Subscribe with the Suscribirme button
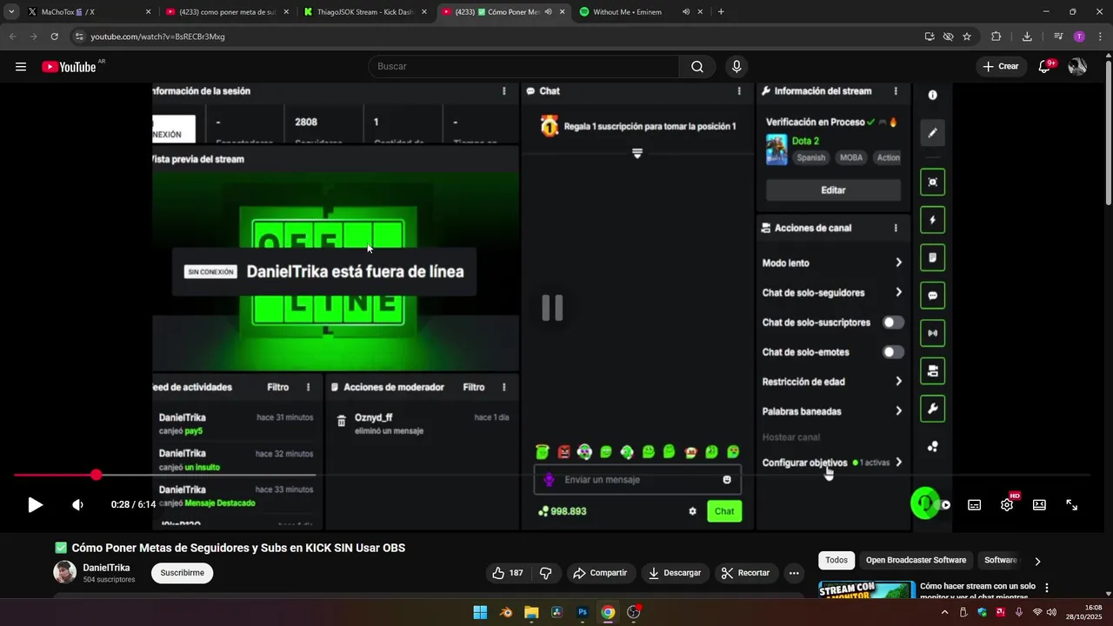The height and width of the screenshot is (626, 1113). point(182,573)
